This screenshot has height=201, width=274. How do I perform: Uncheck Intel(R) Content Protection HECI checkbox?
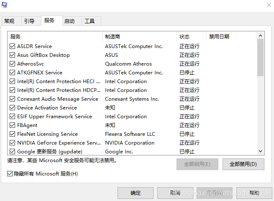coord(12,81)
